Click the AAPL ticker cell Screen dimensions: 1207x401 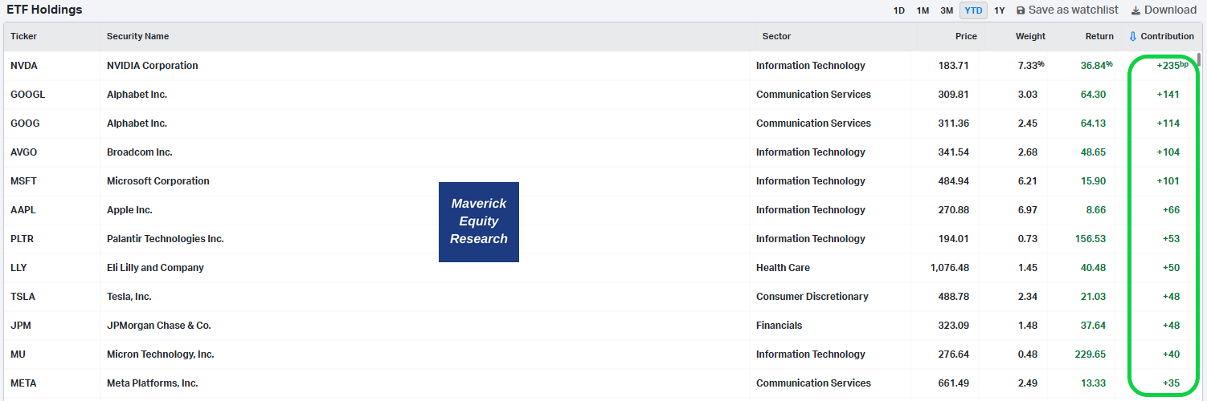[x=23, y=210]
